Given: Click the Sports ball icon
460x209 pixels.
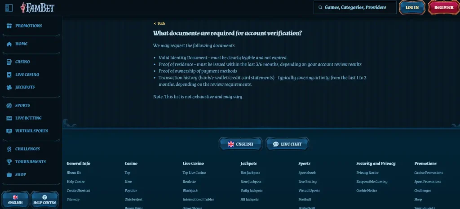Looking at the screenshot, I should (9, 106).
